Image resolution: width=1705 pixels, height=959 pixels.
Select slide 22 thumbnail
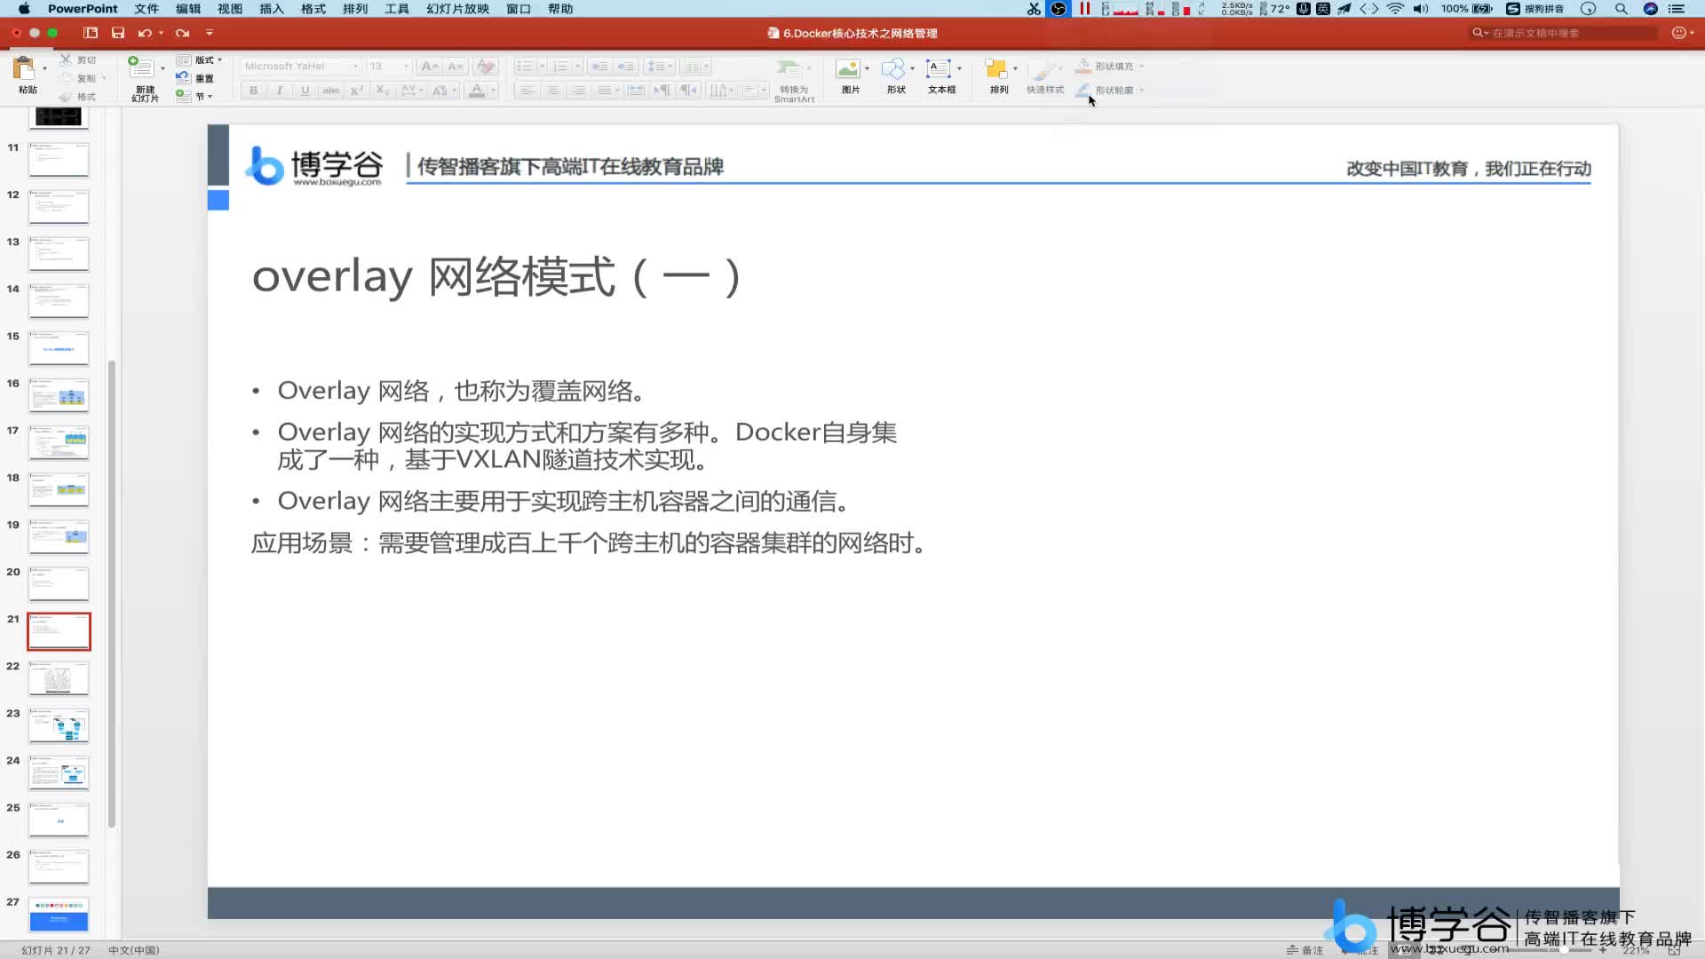59,679
